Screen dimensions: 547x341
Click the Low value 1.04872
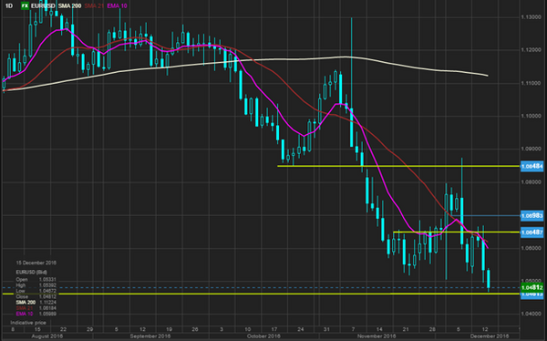click(47, 291)
